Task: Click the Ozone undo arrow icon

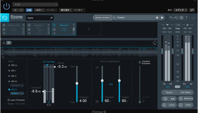Action: click(171, 18)
